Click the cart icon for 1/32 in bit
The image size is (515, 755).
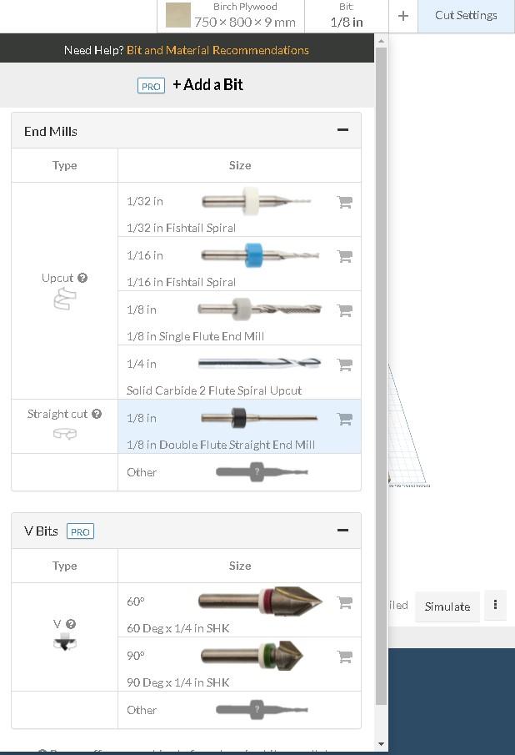pos(344,202)
